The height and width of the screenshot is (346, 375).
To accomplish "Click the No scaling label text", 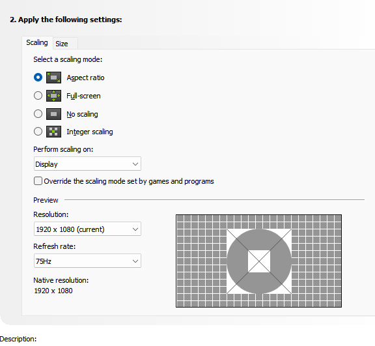I will 82,114.
